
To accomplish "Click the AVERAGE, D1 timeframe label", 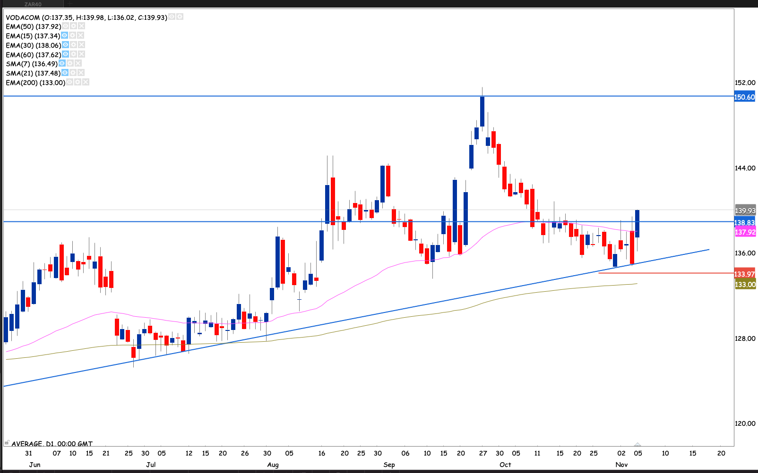I will tap(52, 444).
